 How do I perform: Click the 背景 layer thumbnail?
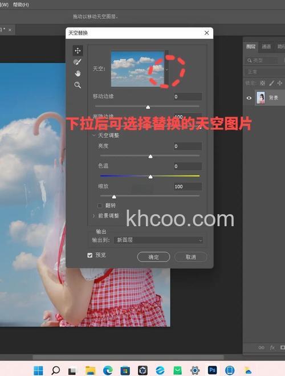point(260,97)
